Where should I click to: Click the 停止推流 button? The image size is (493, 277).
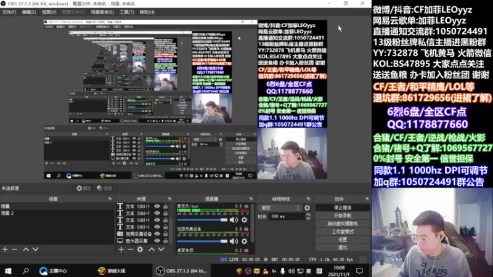pos(343,207)
